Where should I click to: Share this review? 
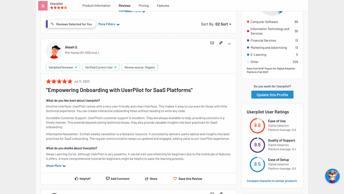[x=151, y=179]
